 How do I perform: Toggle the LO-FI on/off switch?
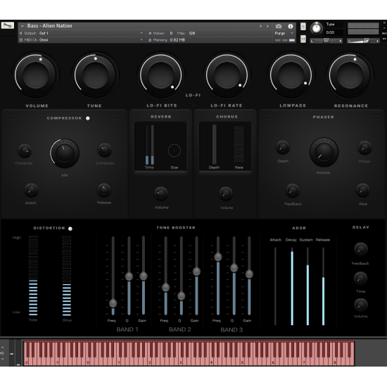(193, 105)
